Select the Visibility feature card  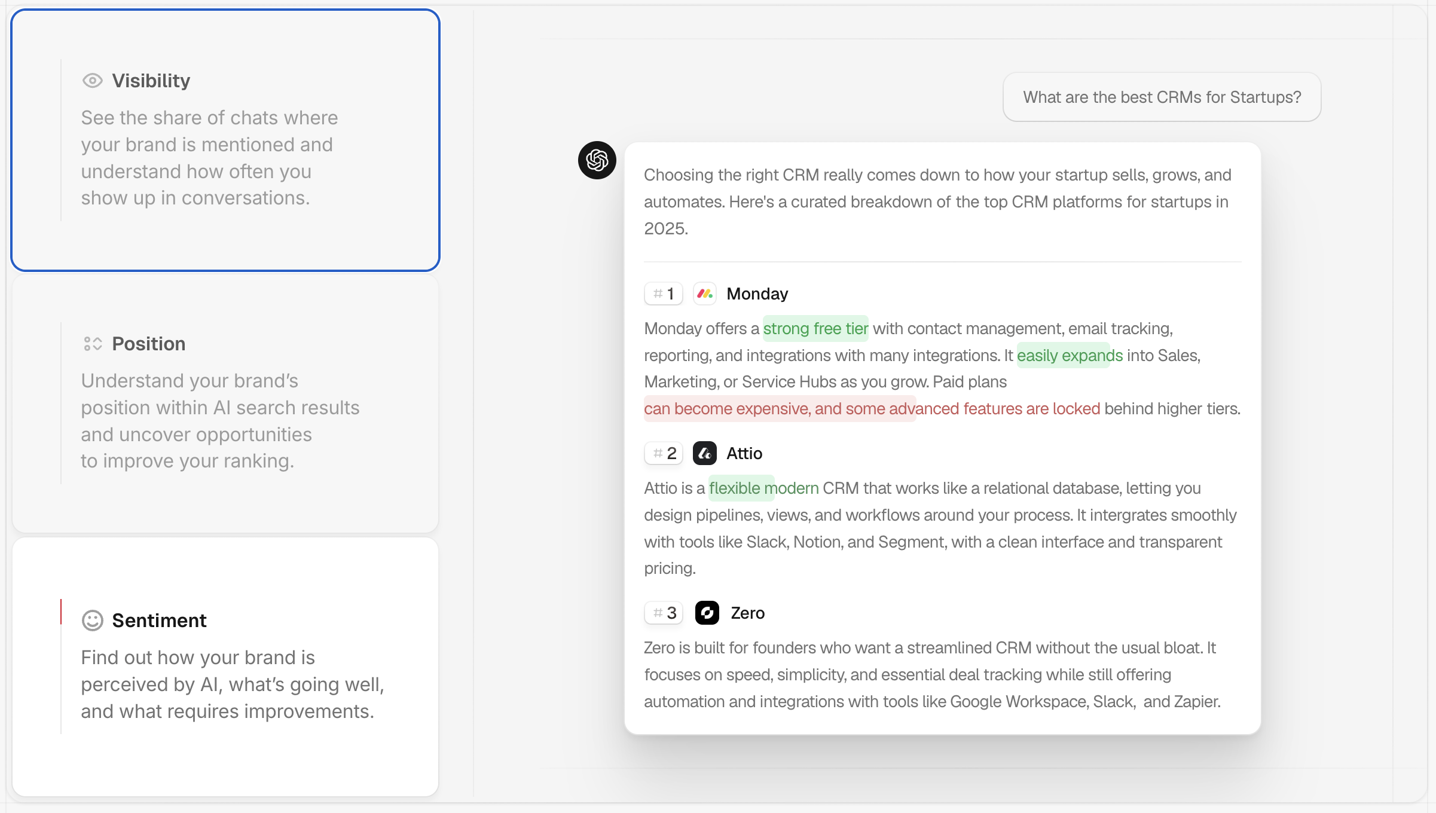tap(225, 140)
